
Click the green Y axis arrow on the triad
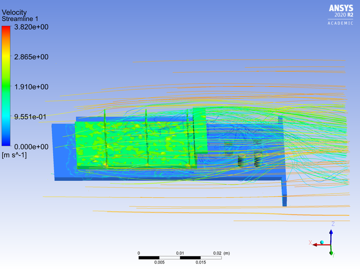tap(331, 253)
